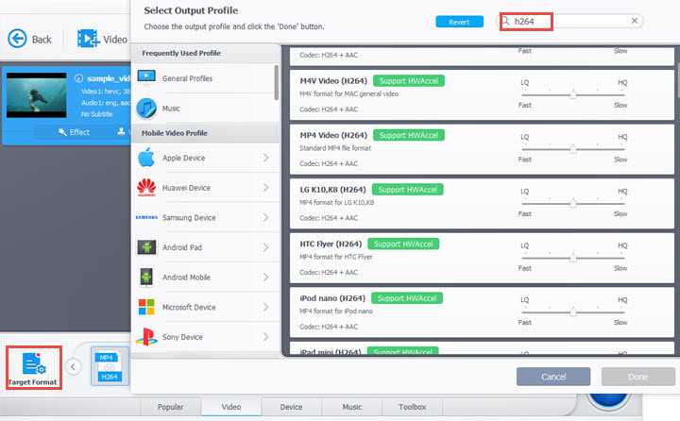The width and height of the screenshot is (680, 421).
Task: Click the M4V Video Support HWAccel badge
Action: 409,80
